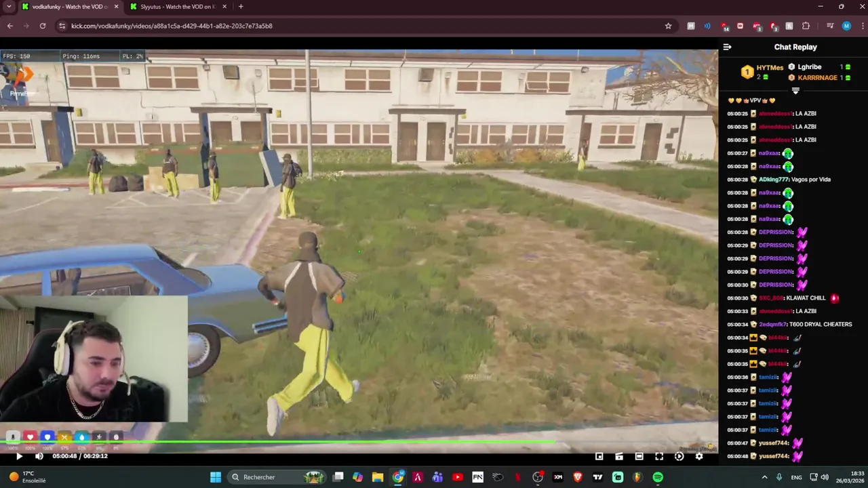This screenshot has width=868, height=488.
Task: Open HYTMes top gifter profile
Action: pyautogui.click(x=770, y=67)
